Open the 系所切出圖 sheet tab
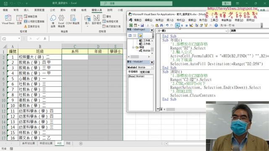 point(29,143)
